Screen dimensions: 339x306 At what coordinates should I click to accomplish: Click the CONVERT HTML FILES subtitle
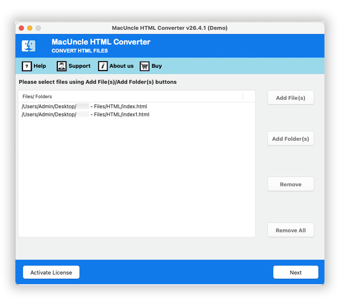(x=79, y=50)
